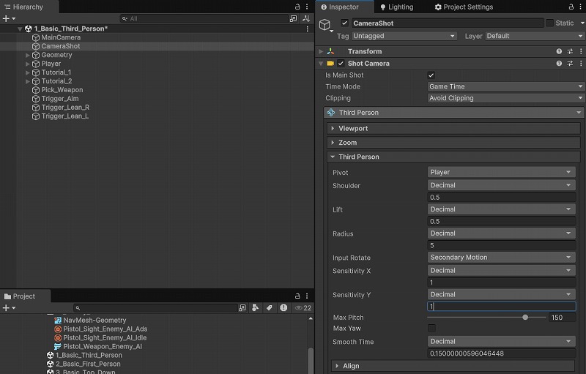The image size is (586, 374).
Task: Expand the Align section
Action: click(337, 366)
